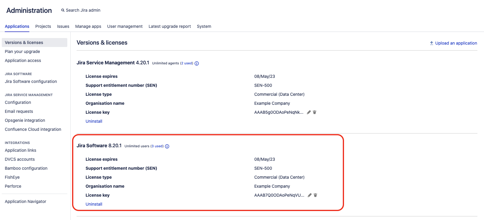Click INTEGRATIONS sidebar heading
The width and height of the screenshot is (484, 220).
(x=17, y=143)
